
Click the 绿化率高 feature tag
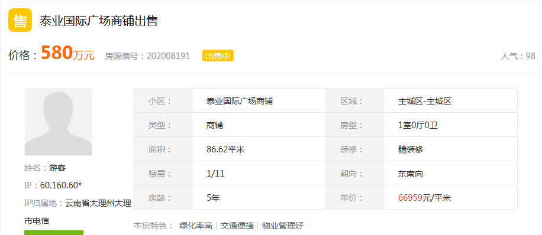[x=196, y=226]
